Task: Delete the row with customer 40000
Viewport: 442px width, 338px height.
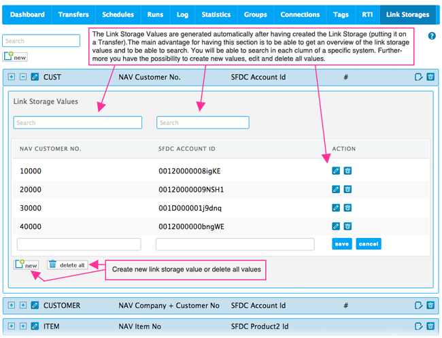Action: pyautogui.click(x=347, y=226)
